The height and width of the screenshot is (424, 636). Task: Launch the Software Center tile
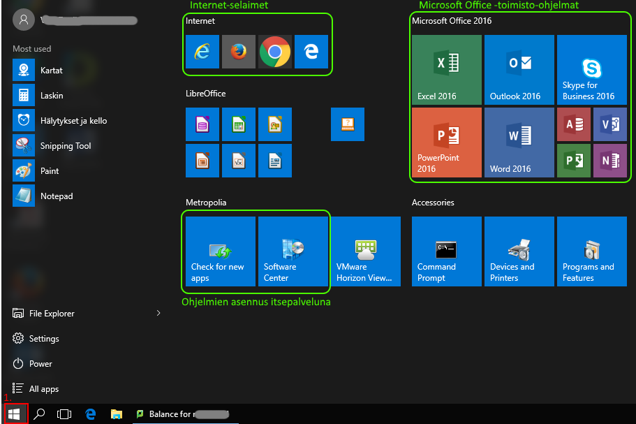tap(293, 251)
